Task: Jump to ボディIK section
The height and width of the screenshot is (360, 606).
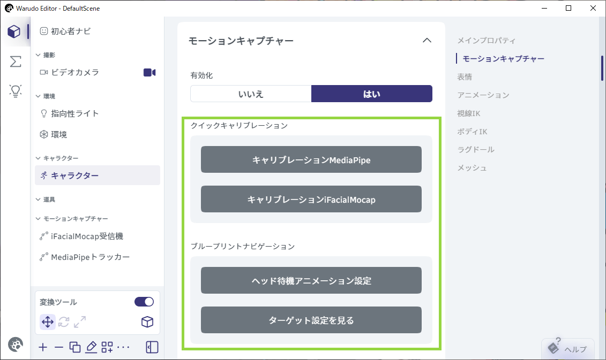Action: (x=472, y=132)
